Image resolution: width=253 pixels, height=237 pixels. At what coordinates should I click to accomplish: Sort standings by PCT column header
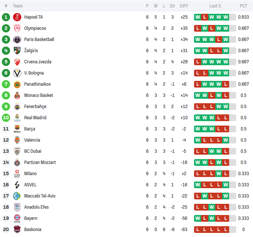[243, 6]
